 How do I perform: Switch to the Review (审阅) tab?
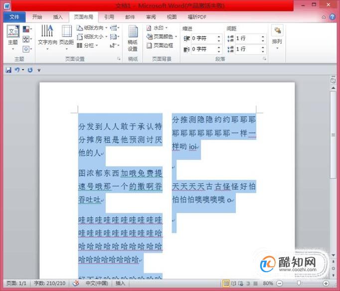[x=151, y=17]
